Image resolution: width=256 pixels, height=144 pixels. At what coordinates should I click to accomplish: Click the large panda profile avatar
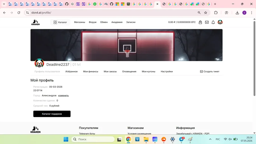(x=39, y=63)
